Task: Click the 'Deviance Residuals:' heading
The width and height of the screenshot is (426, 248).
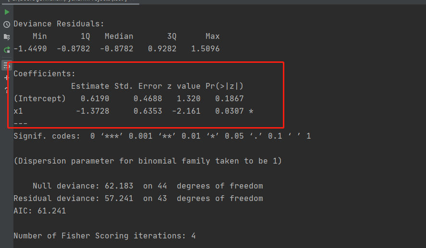Action: click(x=59, y=24)
